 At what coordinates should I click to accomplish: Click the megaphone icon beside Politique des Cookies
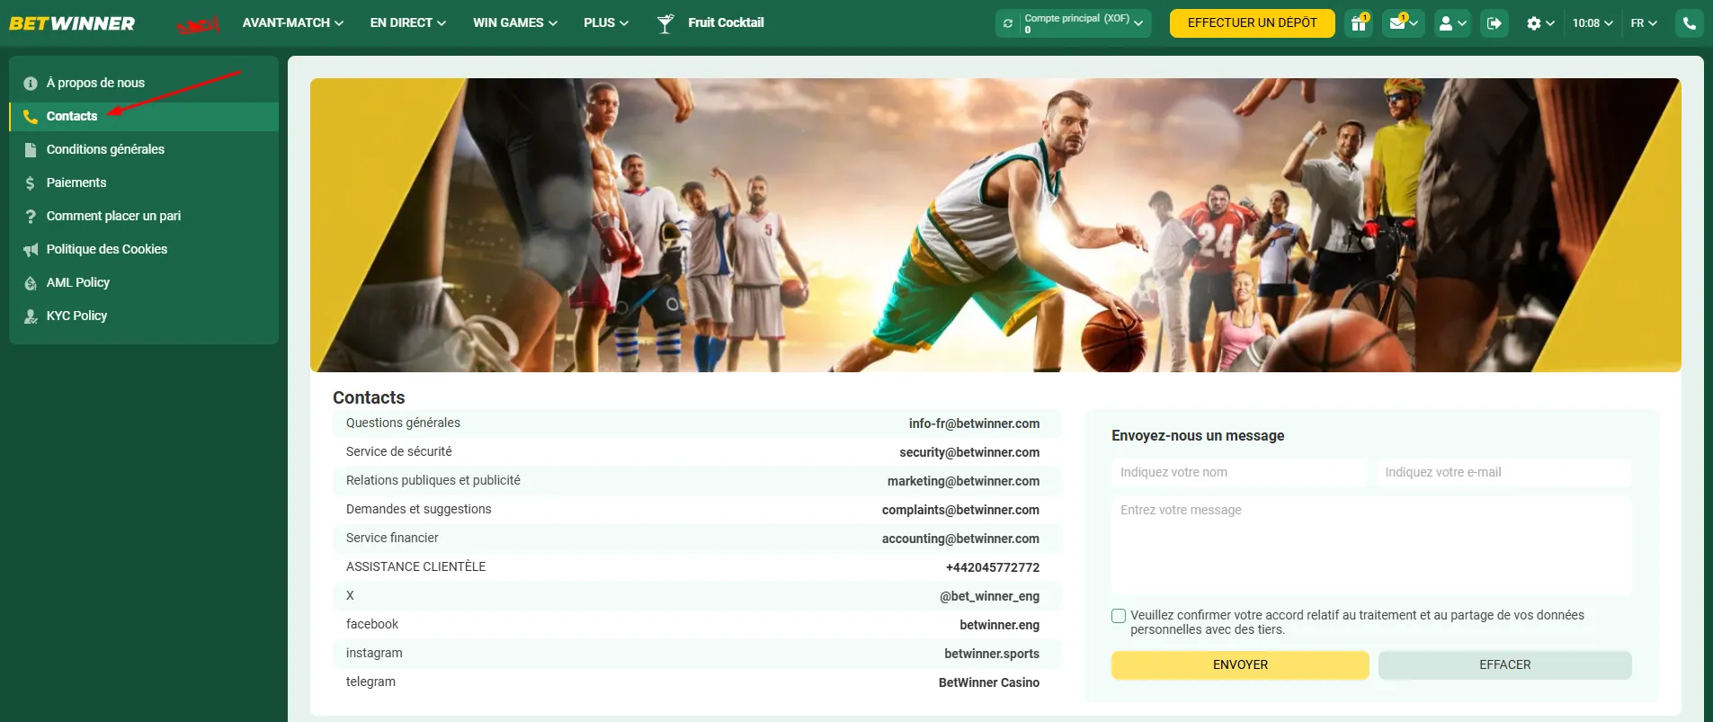point(31,250)
